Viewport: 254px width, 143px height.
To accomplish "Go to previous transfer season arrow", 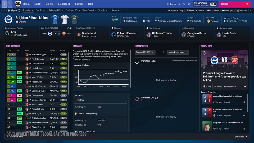I will tap(158, 52).
